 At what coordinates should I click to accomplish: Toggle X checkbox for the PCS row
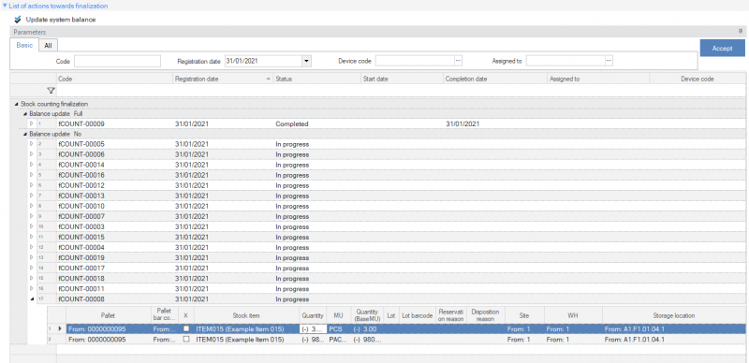[x=186, y=329]
